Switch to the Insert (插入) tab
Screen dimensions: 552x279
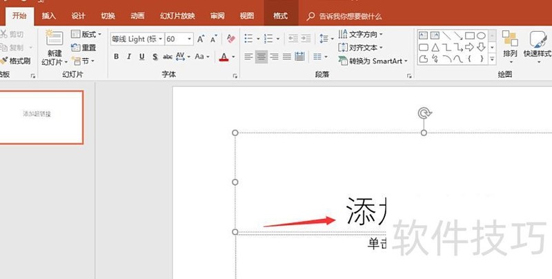click(x=49, y=15)
